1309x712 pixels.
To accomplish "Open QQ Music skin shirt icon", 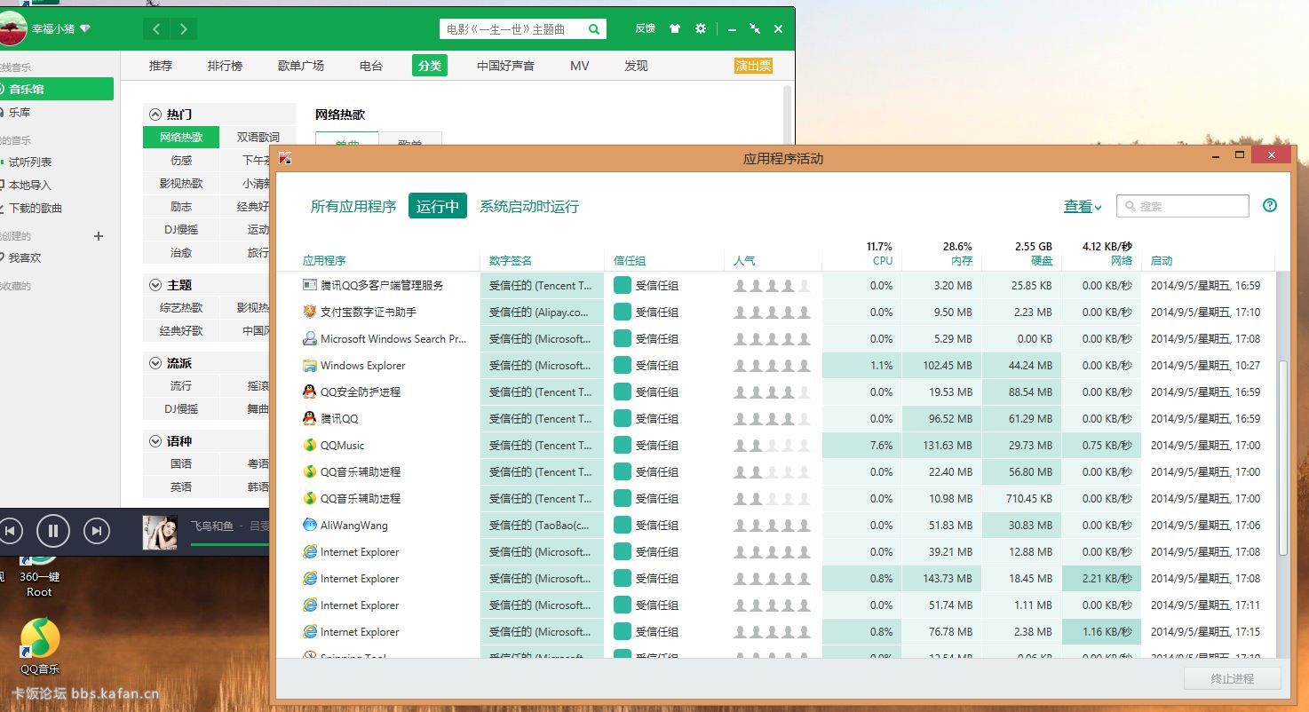I will coord(675,28).
